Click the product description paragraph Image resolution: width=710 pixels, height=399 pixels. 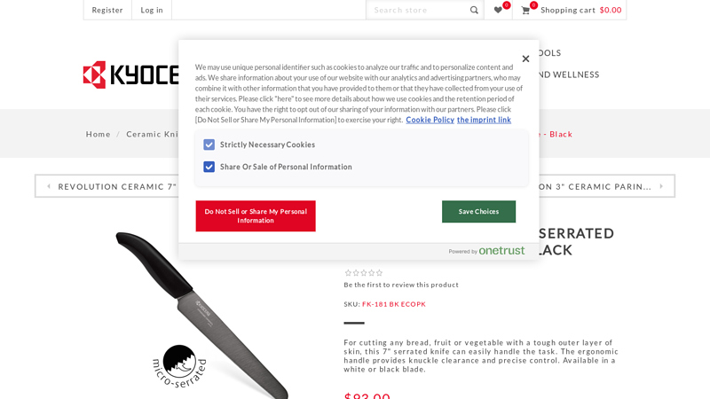click(x=481, y=356)
